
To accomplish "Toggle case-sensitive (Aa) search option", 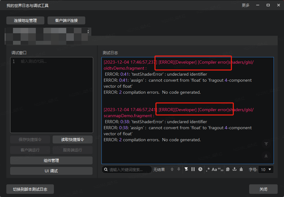I will [x=214, y=169].
